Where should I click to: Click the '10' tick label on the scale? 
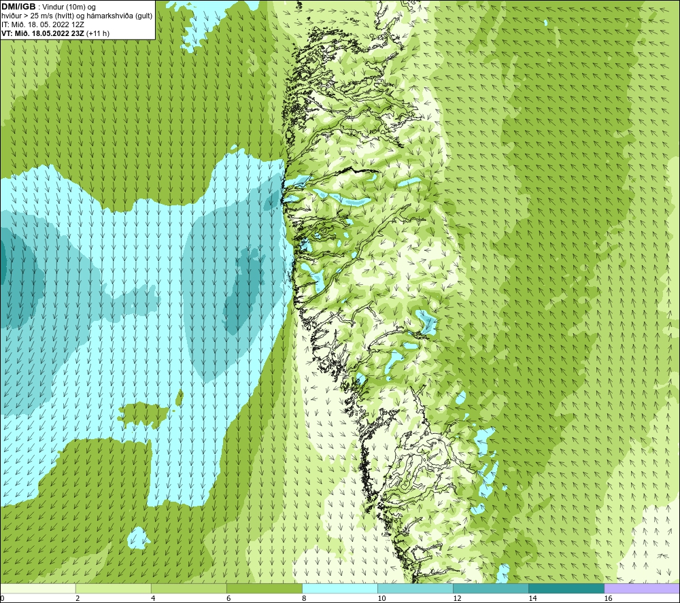381,599
